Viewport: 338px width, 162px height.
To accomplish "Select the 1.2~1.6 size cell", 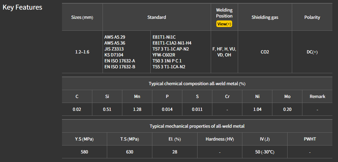I will click(82, 52).
